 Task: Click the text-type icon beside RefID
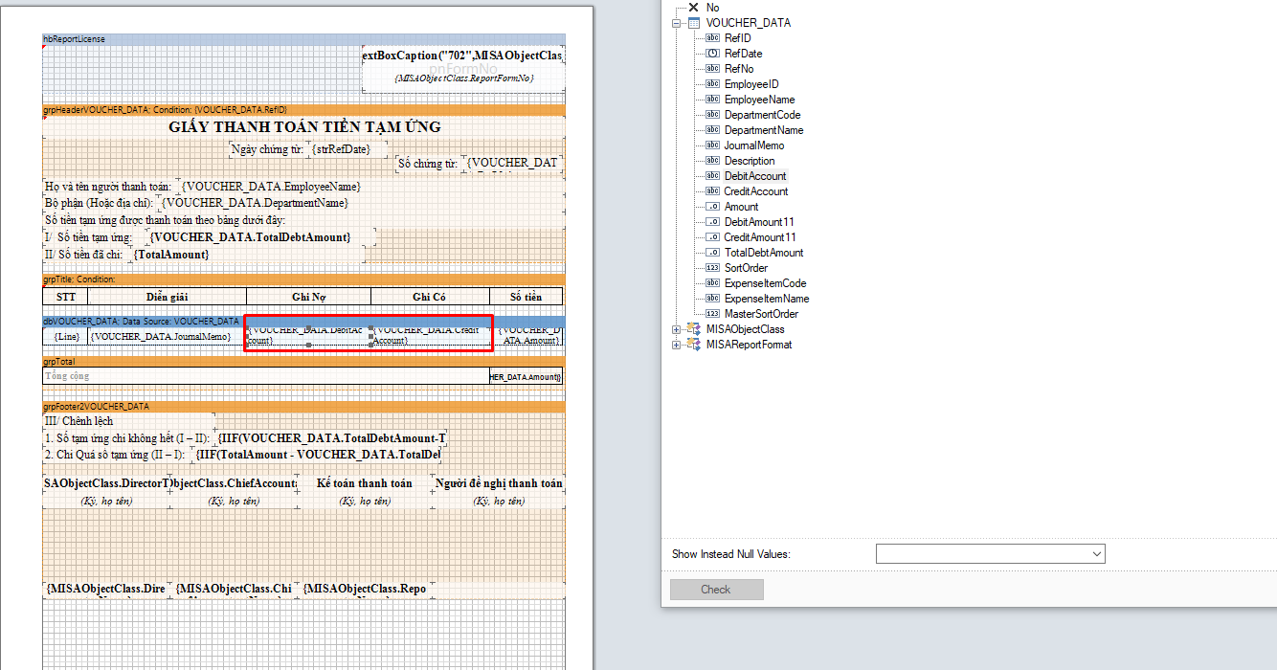point(712,38)
